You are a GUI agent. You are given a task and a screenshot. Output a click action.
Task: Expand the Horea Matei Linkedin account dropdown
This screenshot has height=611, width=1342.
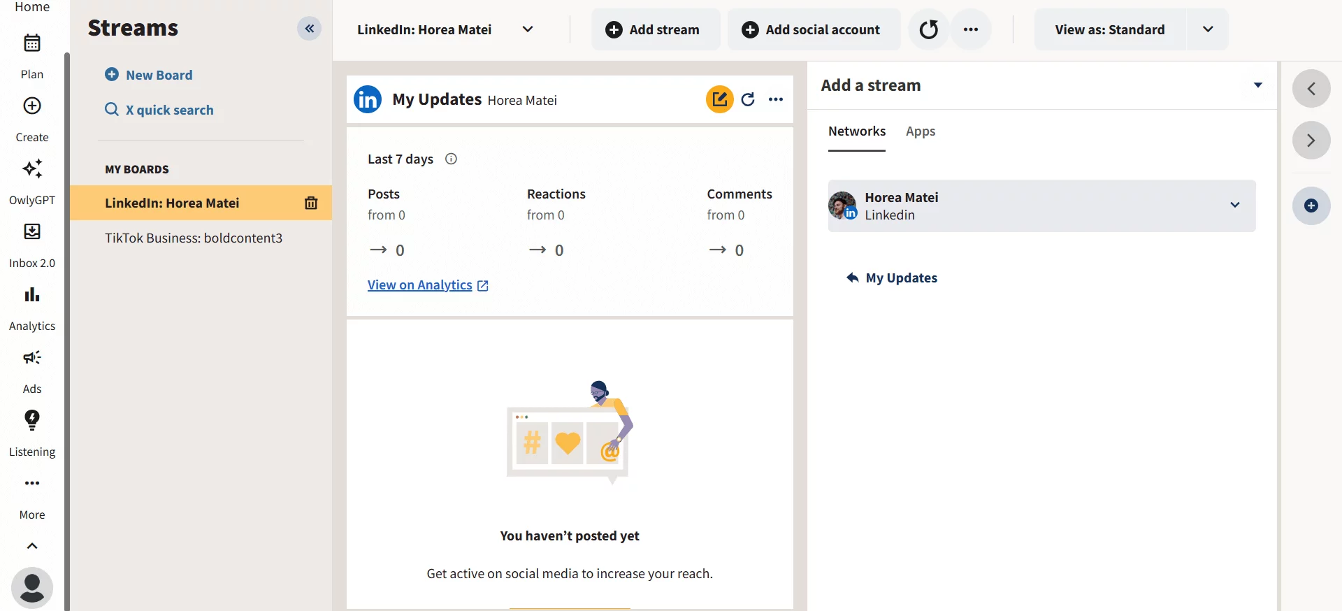(1235, 205)
